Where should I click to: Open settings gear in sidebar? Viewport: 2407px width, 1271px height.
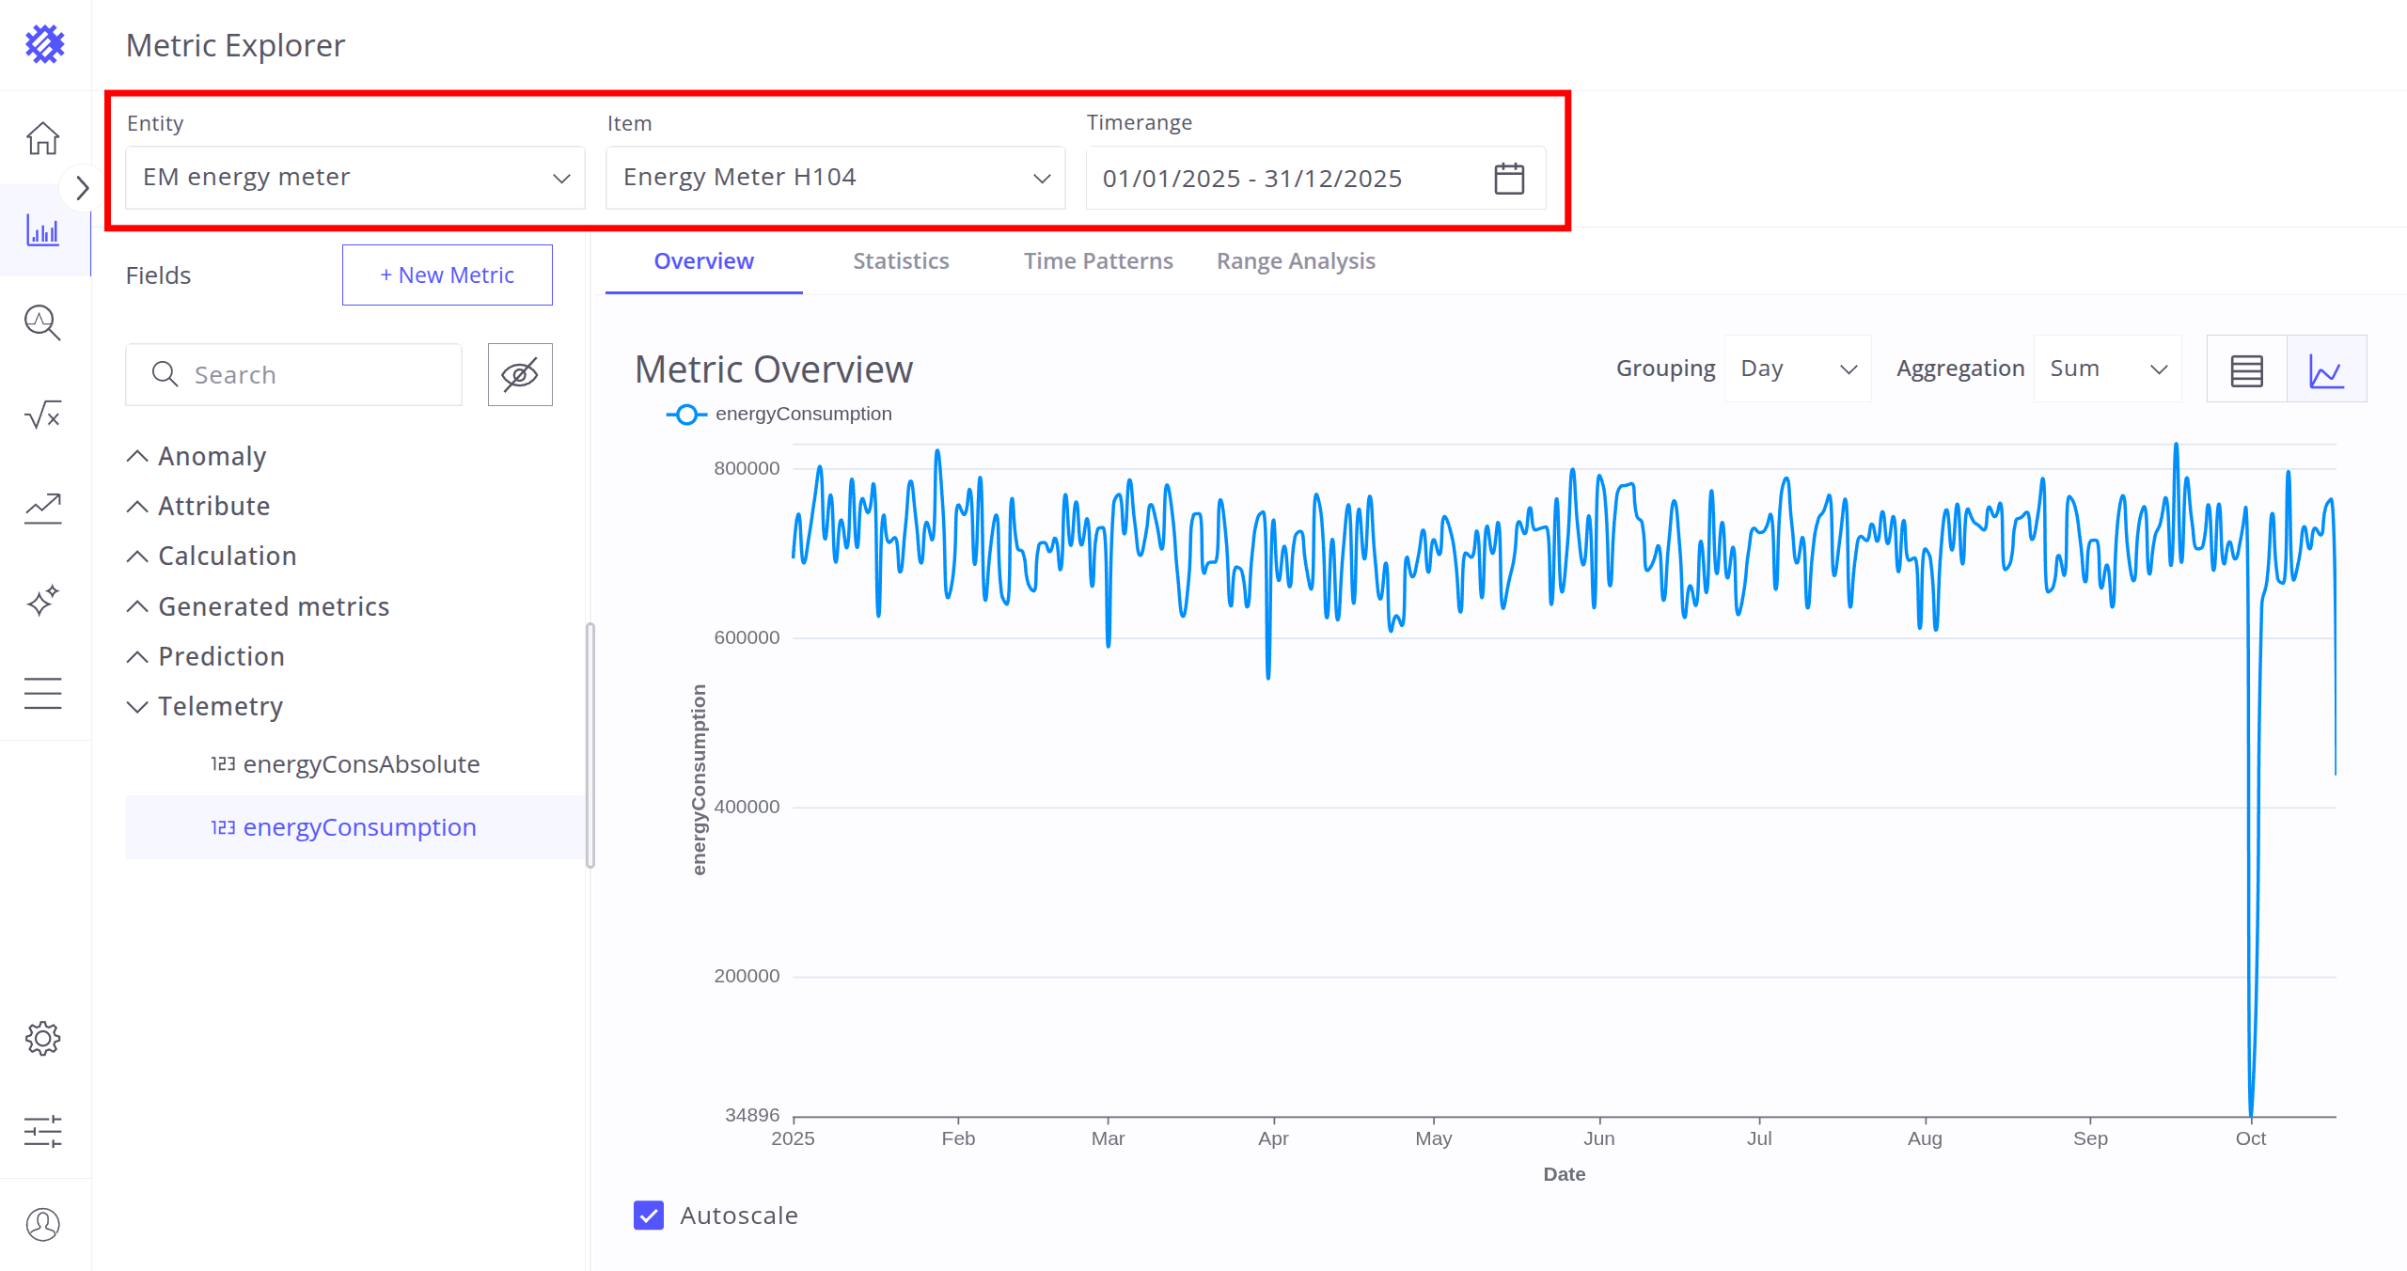[43, 1039]
